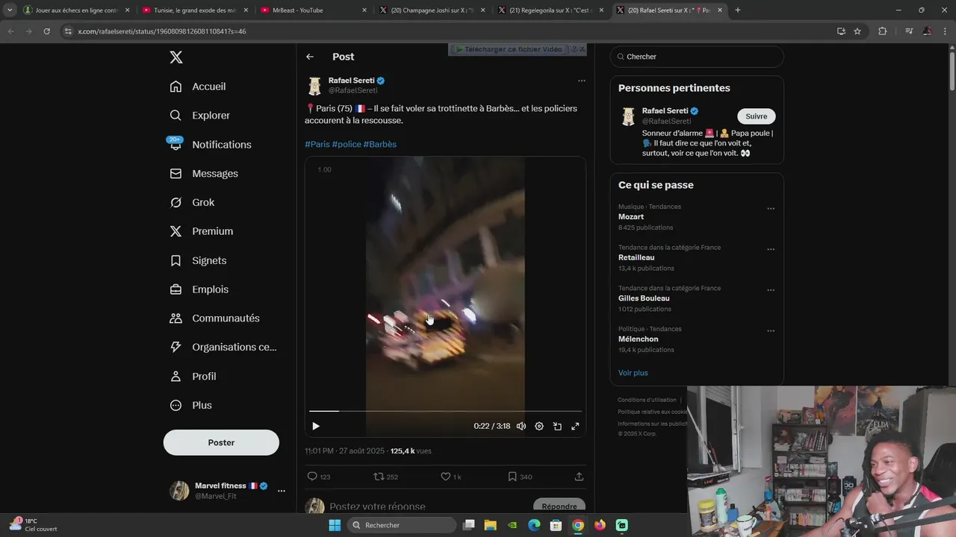Image resolution: width=956 pixels, height=537 pixels.
Task: Click the Répondre button
Action: coord(559,506)
